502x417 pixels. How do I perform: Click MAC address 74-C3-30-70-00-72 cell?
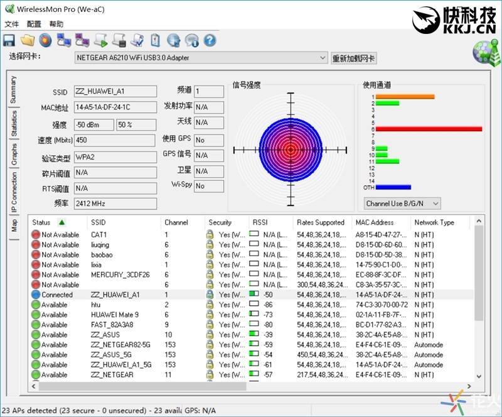tap(382, 305)
